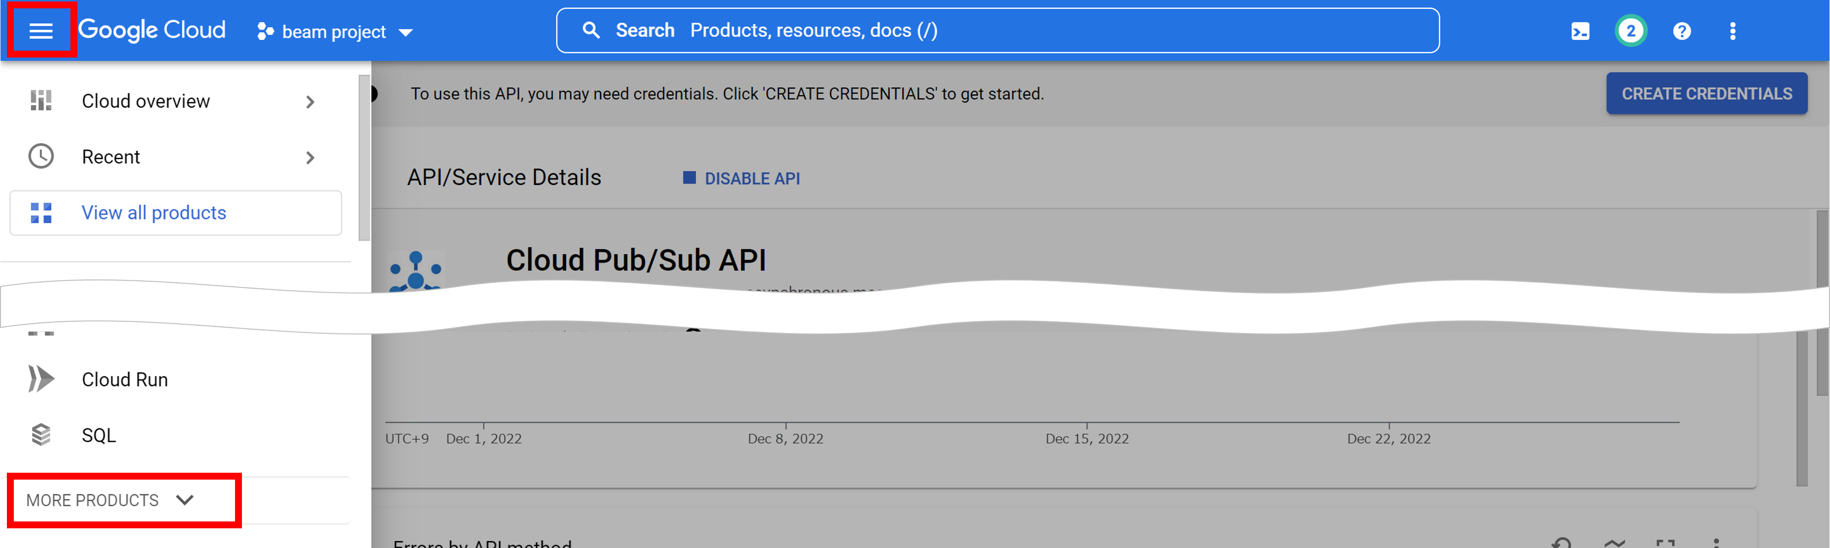
Task: Click the SQL database stack icon
Action: (x=40, y=434)
